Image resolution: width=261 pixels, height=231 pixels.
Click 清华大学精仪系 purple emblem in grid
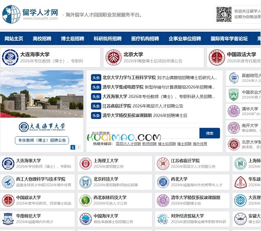pos(163,200)
